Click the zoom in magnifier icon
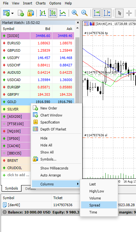This screenshot has width=136, height=232. click(x=75, y=13)
